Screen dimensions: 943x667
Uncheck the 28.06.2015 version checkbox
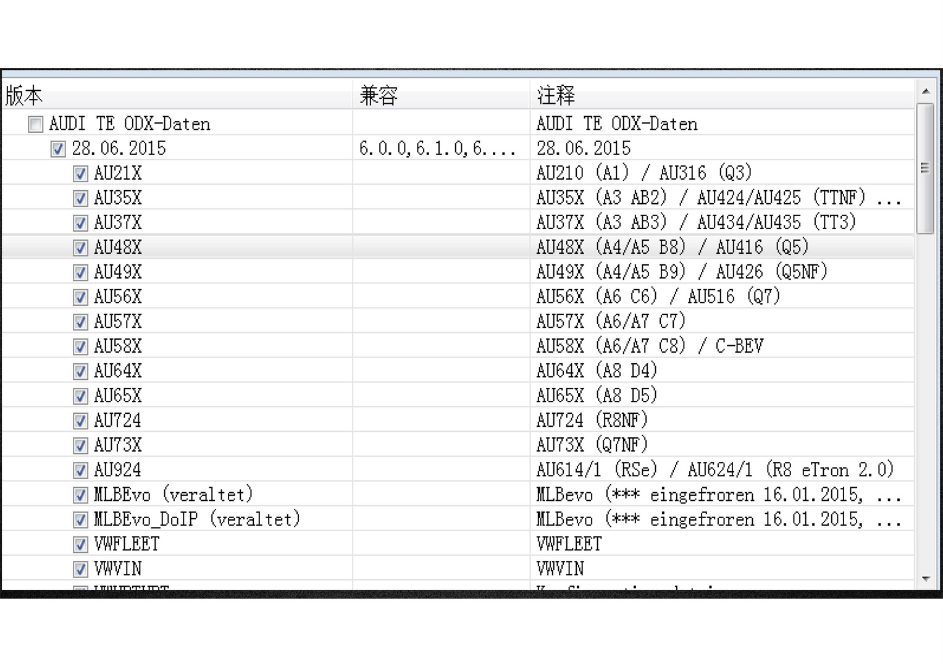coord(58,149)
